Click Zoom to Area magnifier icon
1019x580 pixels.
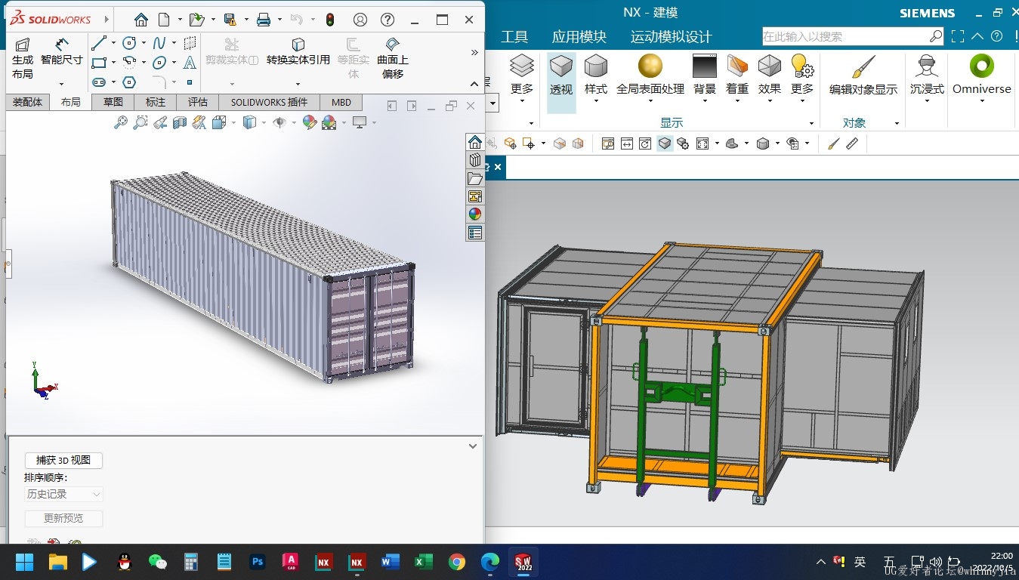[x=140, y=122]
